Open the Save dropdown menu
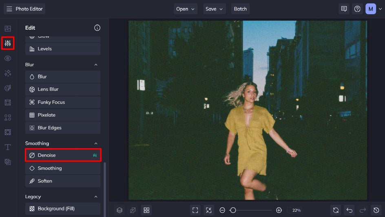 tap(215, 9)
